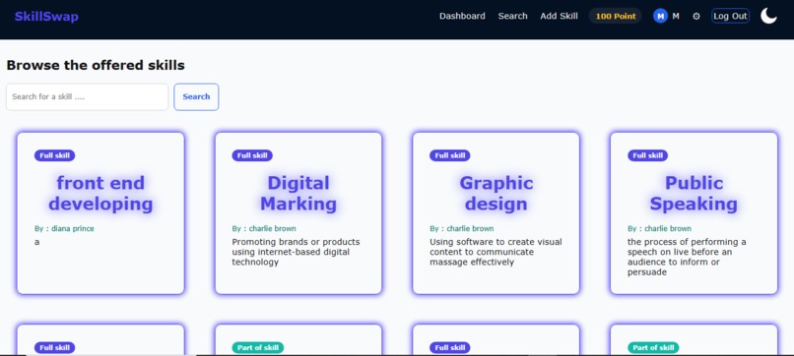Click description 'the process of performing a speech'
The height and width of the screenshot is (356, 794).
point(687,257)
